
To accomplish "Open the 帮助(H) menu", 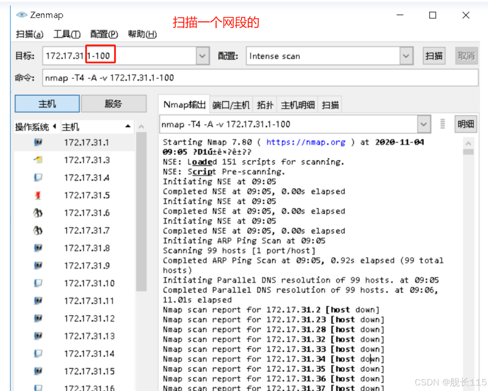I will [142, 34].
